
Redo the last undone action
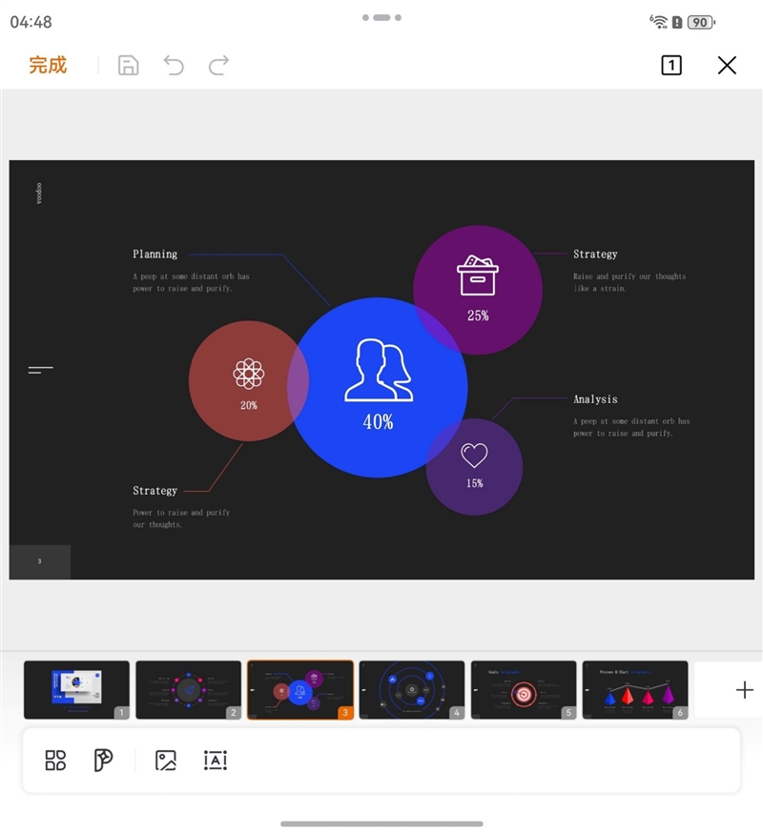tap(219, 65)
